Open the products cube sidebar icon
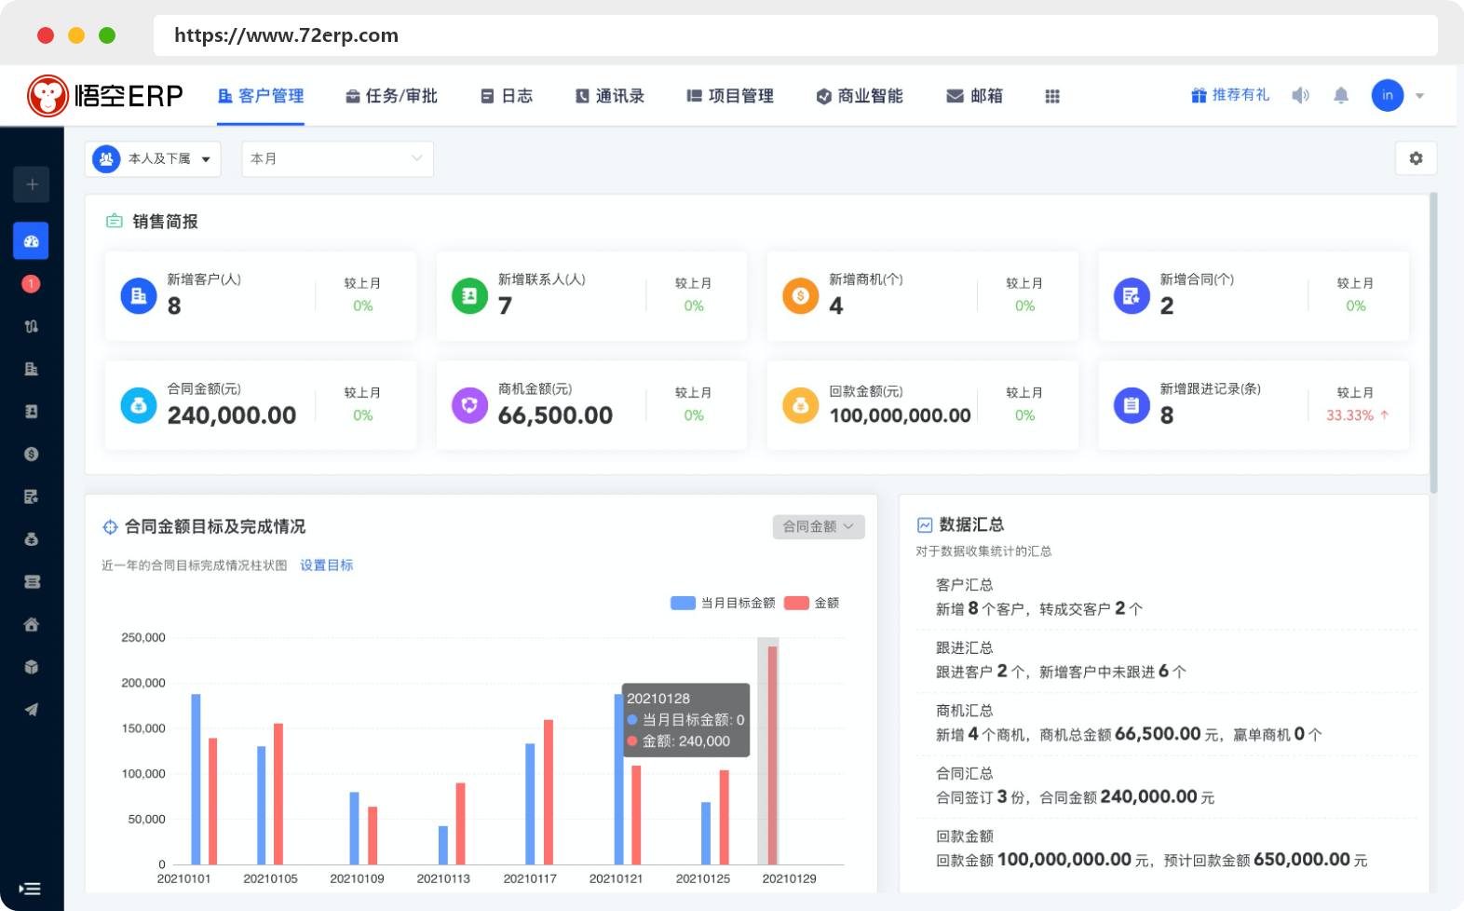 31,667
